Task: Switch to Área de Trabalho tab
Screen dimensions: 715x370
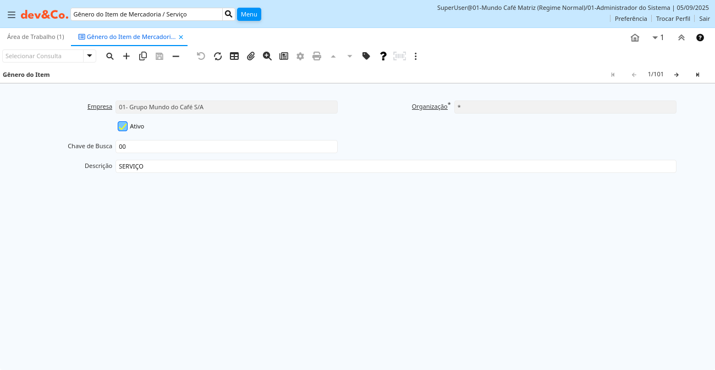Action: (x=36, y=37)
